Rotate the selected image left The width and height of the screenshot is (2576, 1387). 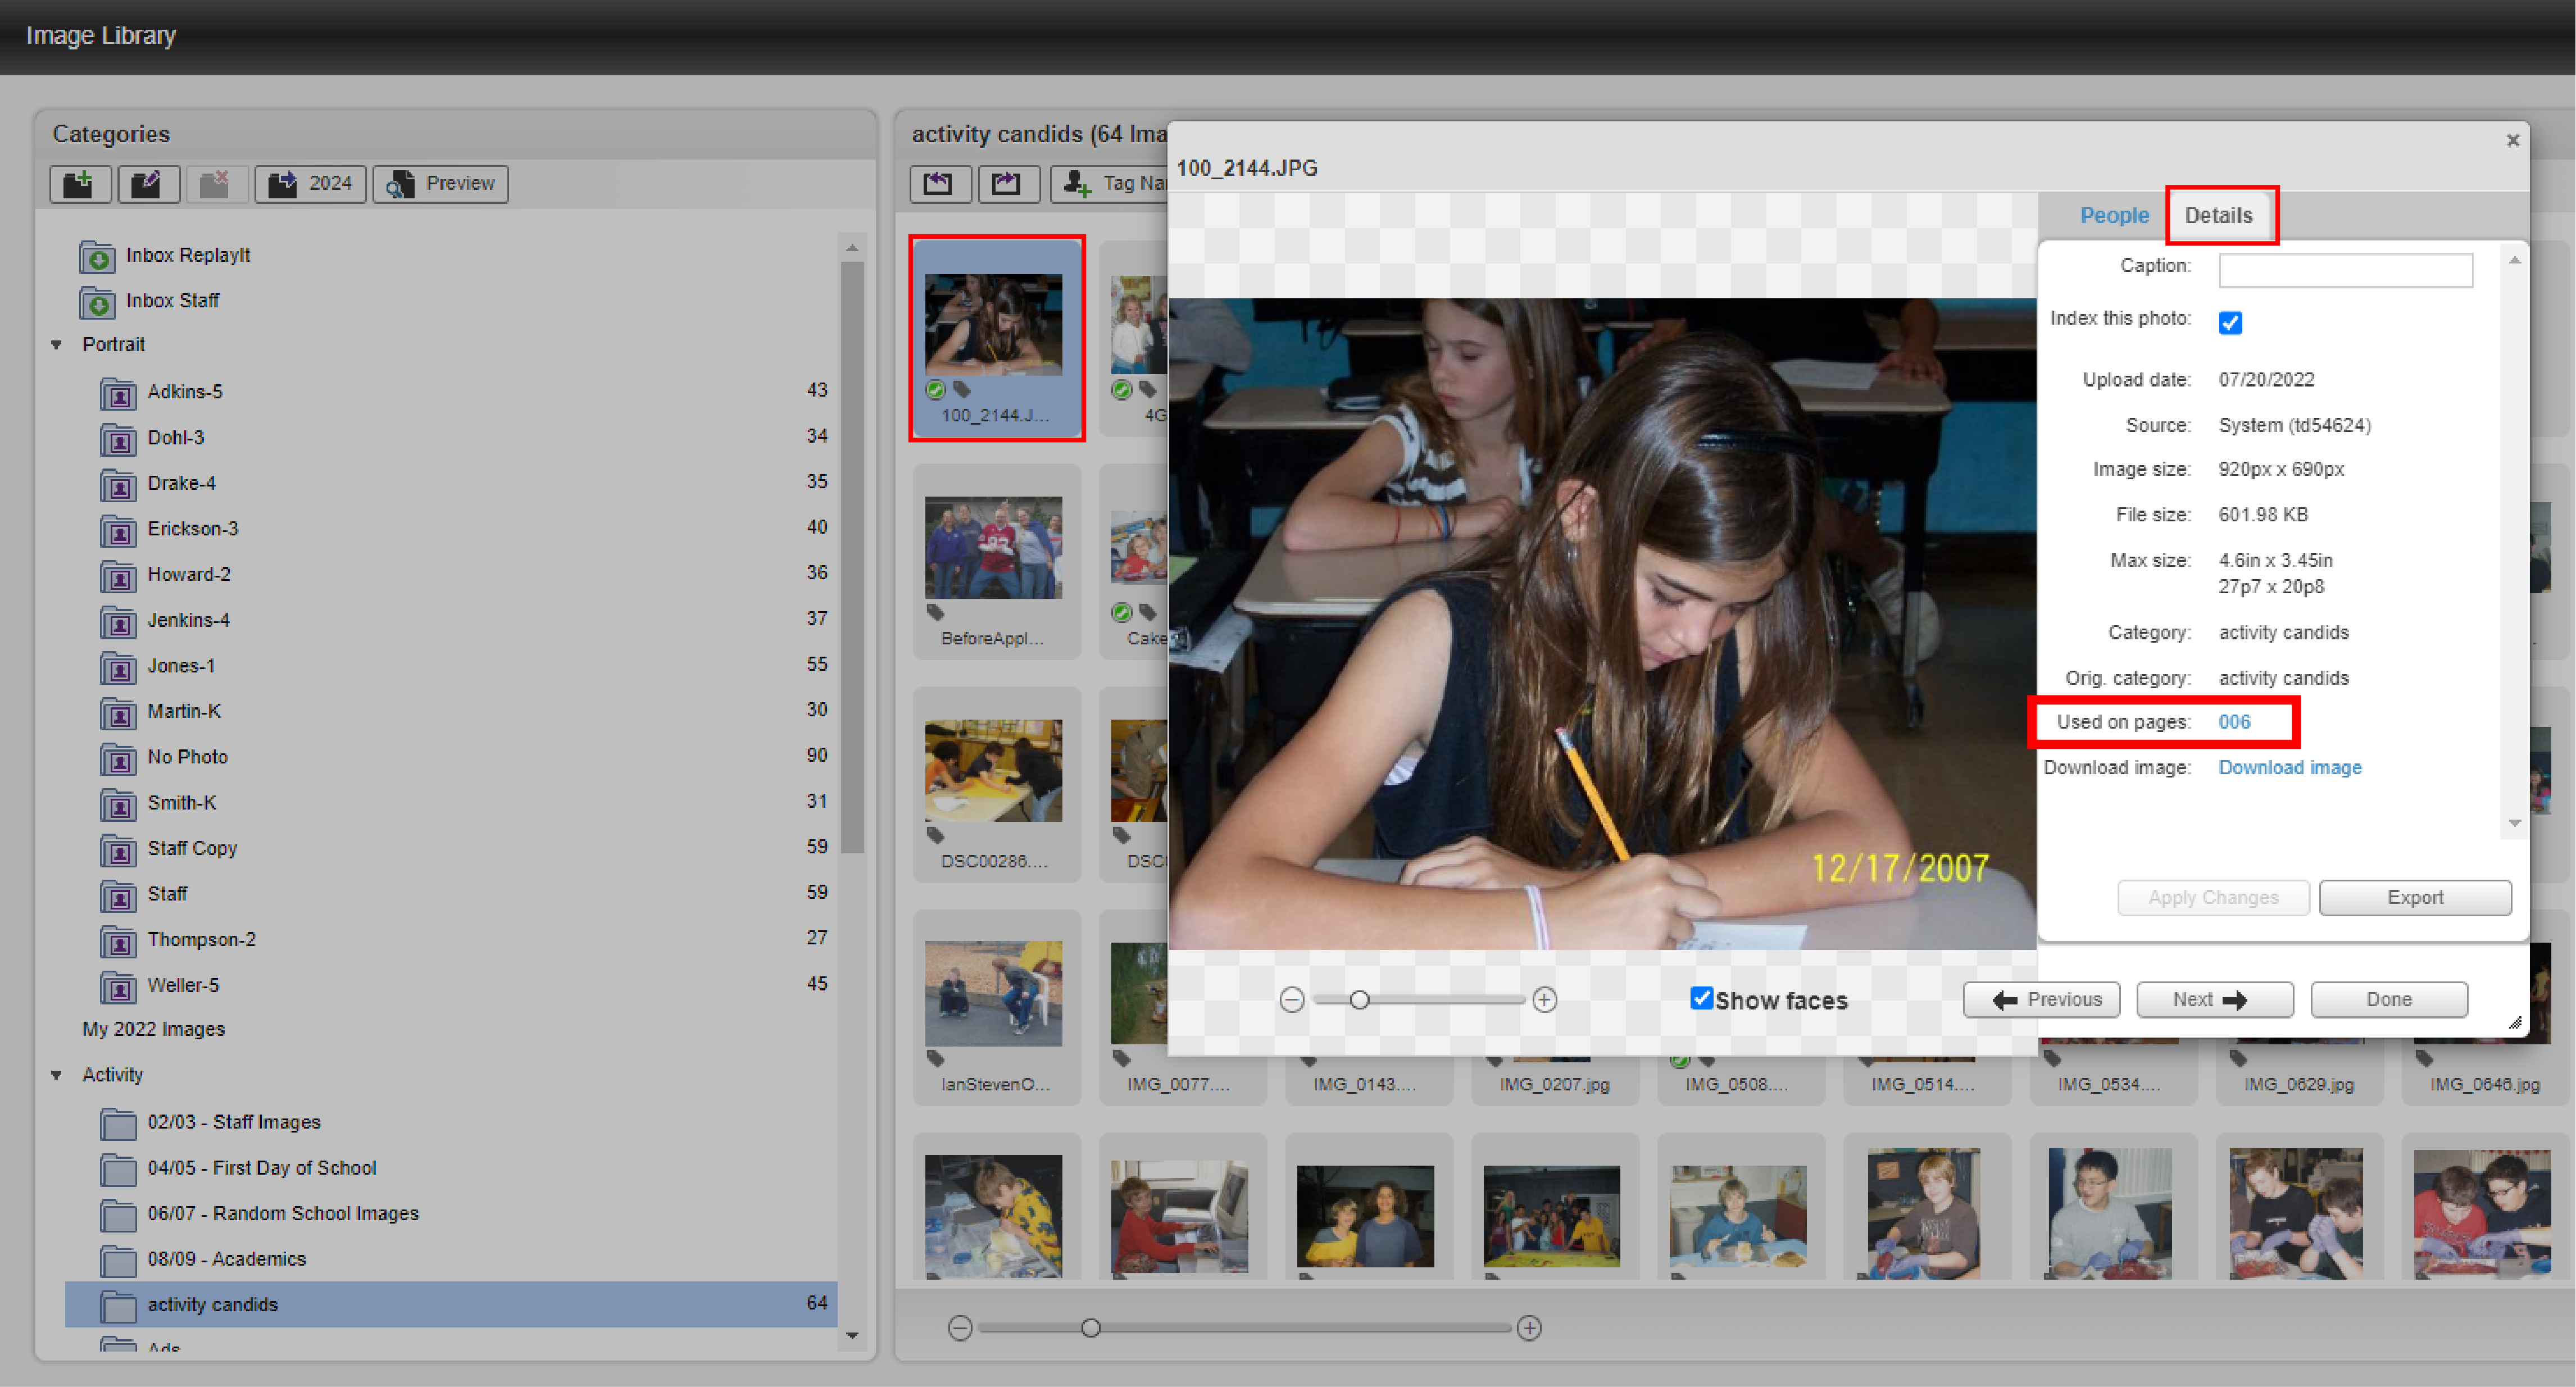pyautogui.click(x=939, y=184)
